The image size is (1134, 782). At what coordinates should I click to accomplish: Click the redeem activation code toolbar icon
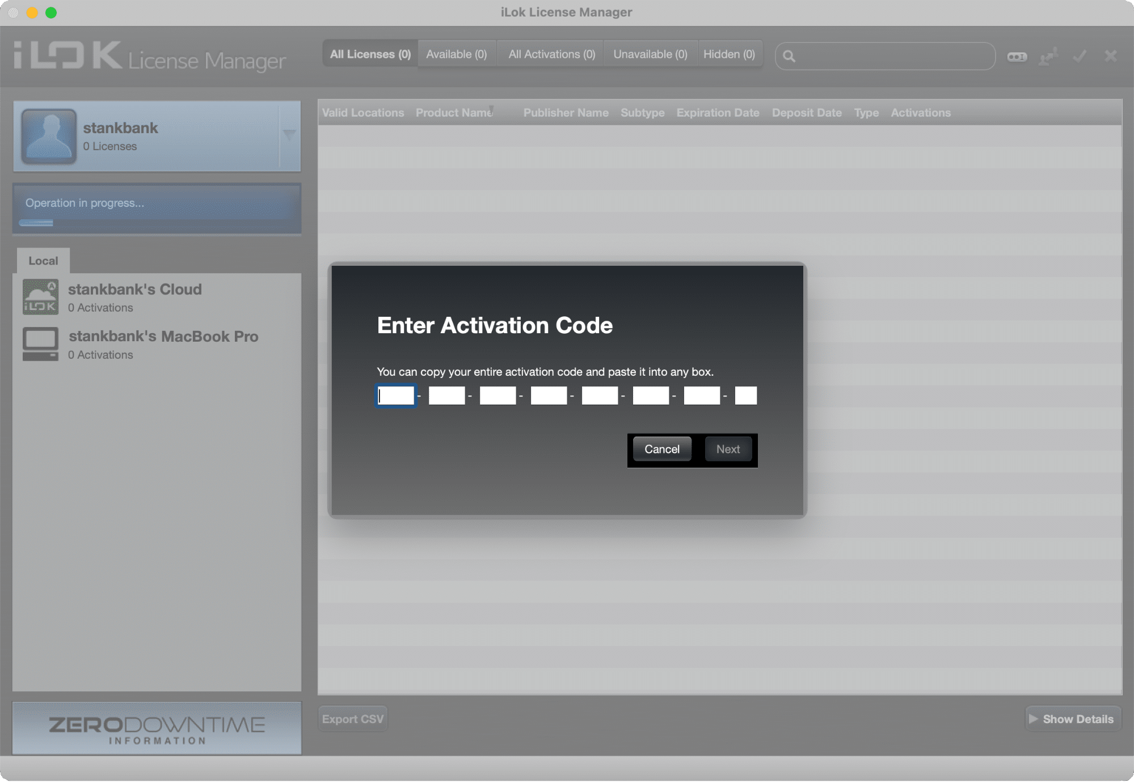tap(1017, 57)
